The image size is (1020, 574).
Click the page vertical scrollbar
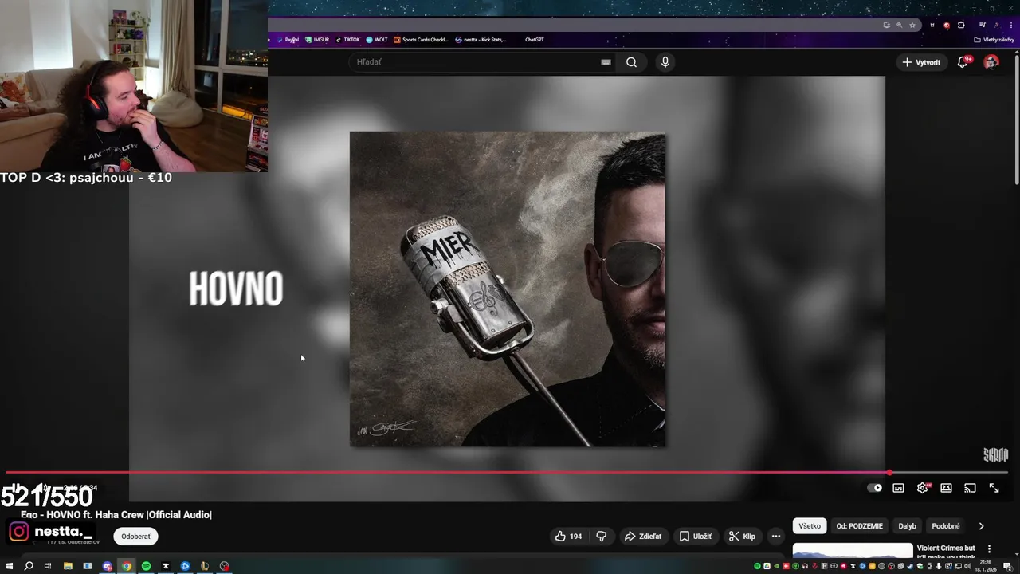tap(1017, 120)
